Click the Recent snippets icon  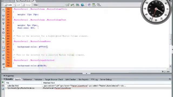[x=3, y=58]
